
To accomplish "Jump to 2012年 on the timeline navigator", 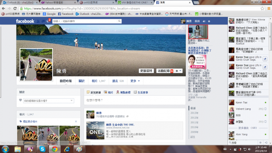I will [x=195, y=118].
